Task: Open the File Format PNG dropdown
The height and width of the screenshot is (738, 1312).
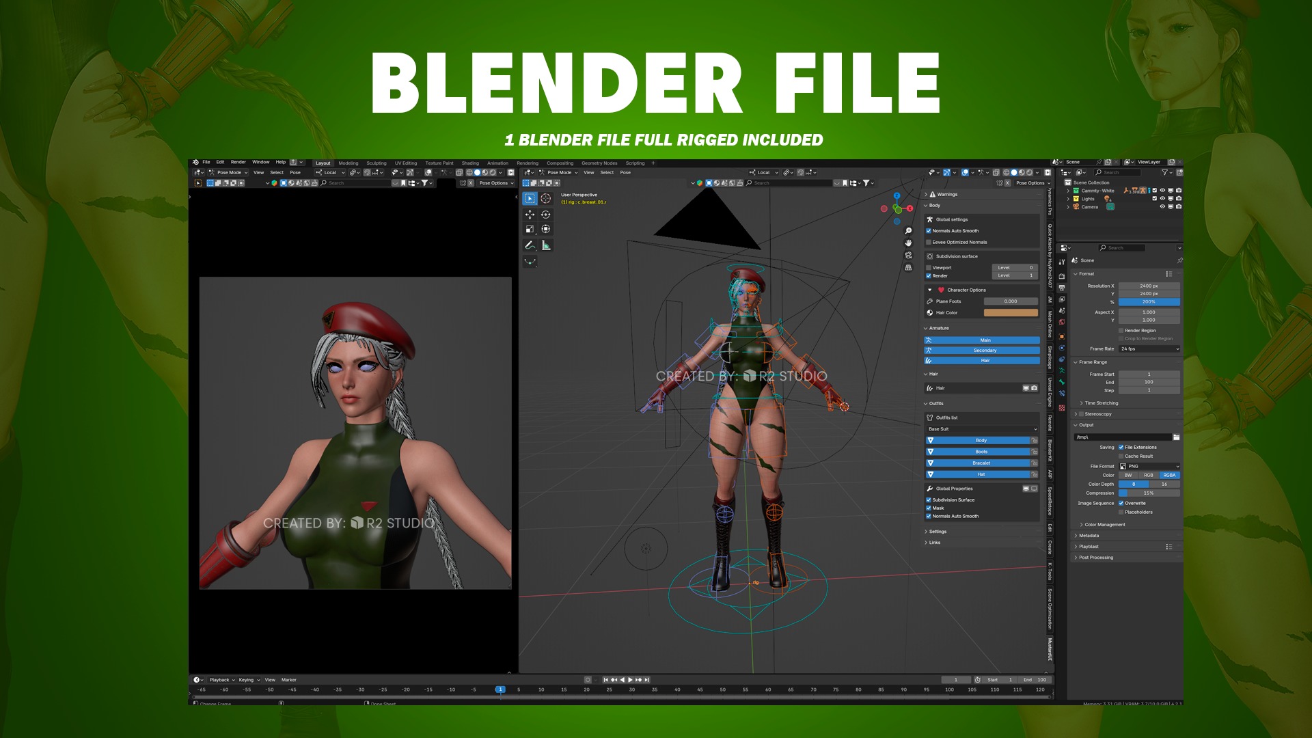Action: coord(1149,466)
